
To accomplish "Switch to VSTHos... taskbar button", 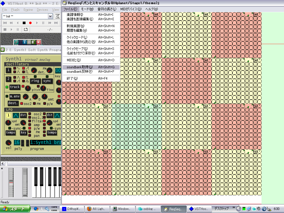I will 199,209.
